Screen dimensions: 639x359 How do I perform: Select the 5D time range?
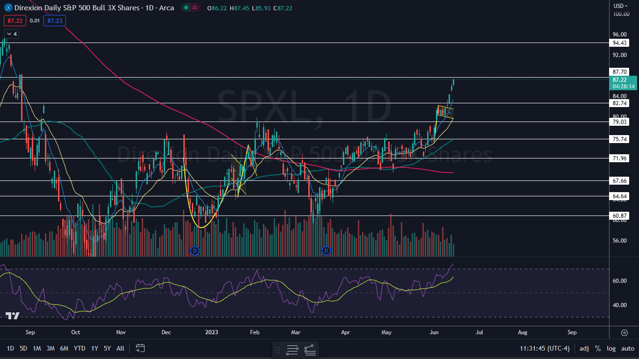(23, 348)
